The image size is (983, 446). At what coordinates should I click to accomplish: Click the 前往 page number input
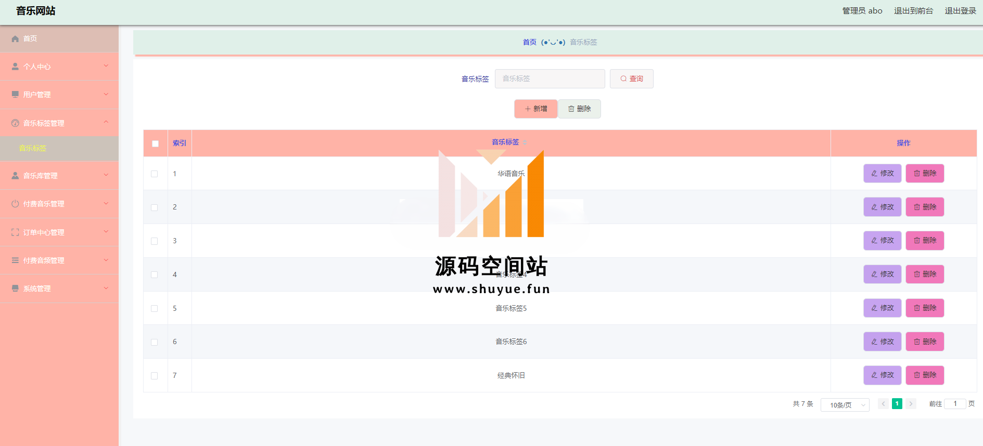coord(955,404)
